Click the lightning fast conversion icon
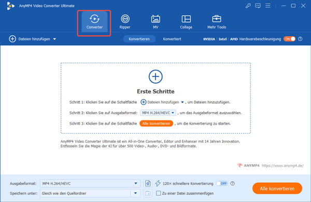Viewport: 311px width, 202px height. (158, 183)
